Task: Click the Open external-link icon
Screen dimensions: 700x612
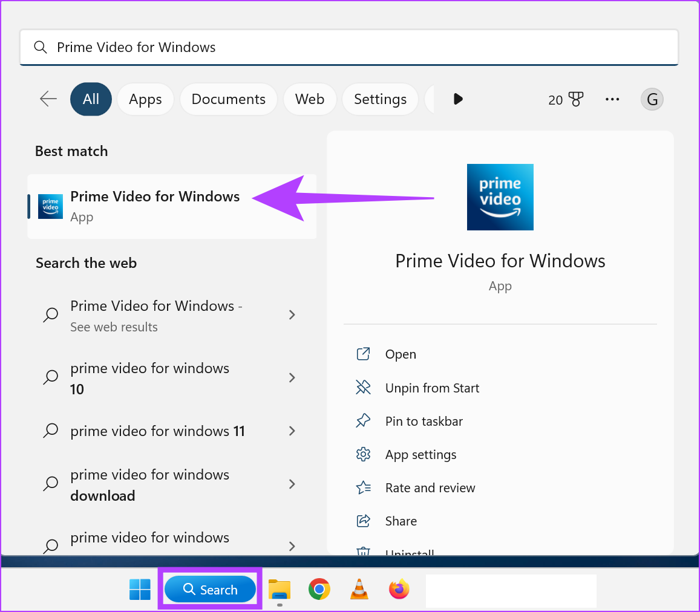Action: point(363,354)
